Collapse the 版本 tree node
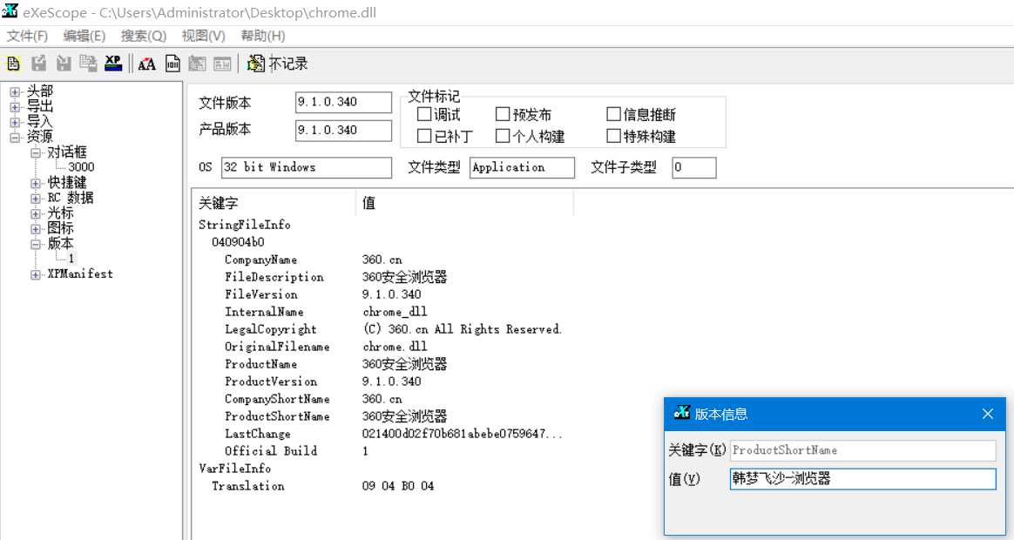Viewport: 1014px width, 540px height. pyautogui.click(x=36, y=244)
